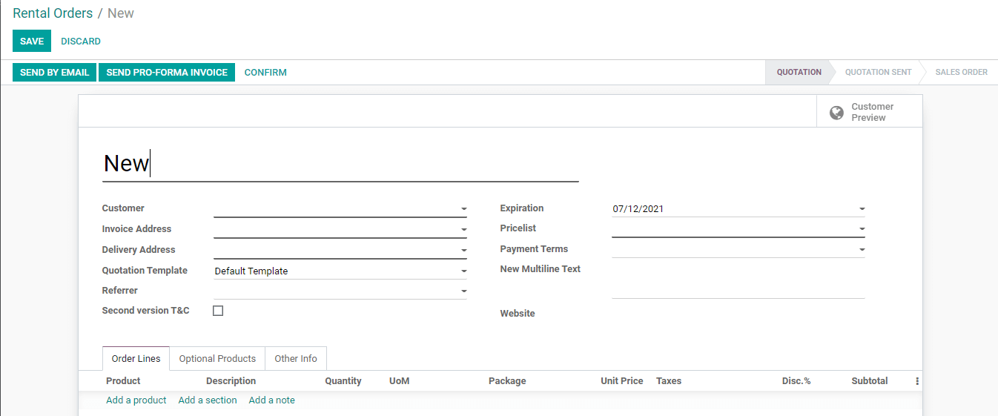Click Add a note link
Screen dimensions: 998x416
point(272,400)
